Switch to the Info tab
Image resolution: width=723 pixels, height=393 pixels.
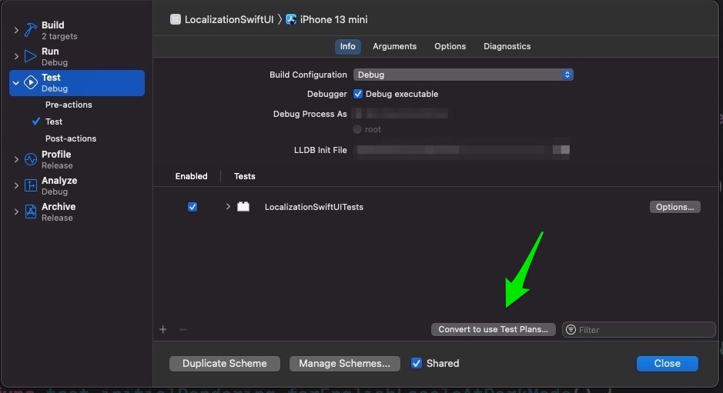tap(348, 47)
